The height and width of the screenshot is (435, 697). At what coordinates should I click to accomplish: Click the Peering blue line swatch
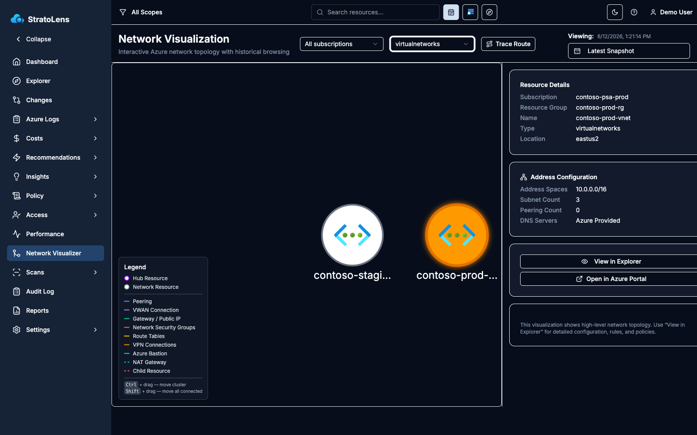click(x=127, y=301)
